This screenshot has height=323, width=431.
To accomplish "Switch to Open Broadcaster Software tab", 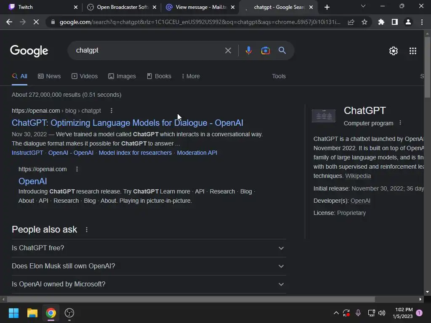I will click(x=118, y=7).
